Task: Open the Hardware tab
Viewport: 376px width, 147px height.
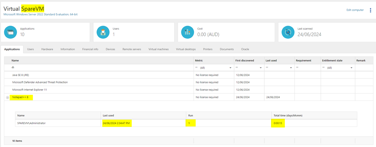Action: (47, 49)
